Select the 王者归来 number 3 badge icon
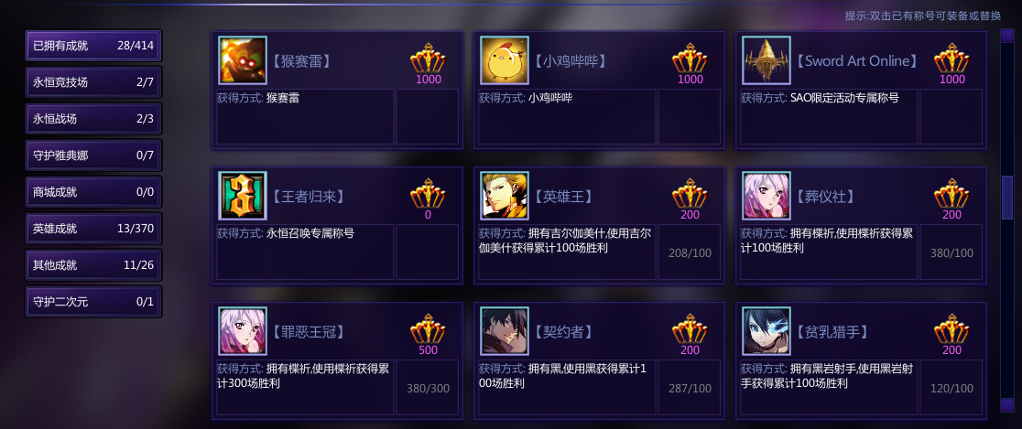Viewport: 1022px width, 429px height. pyautogui.click(x=243, y=196)
